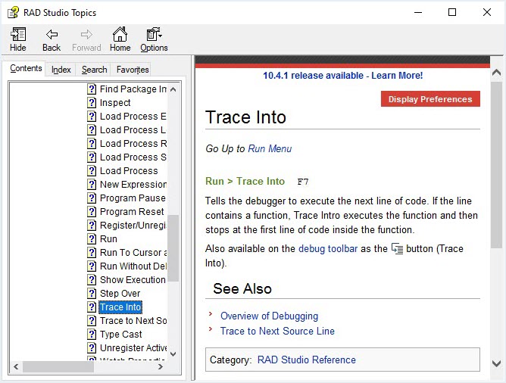The image size is (506, 383).
Task: Open the 10.4.1 release Learn More link
Action: [342, 76]
